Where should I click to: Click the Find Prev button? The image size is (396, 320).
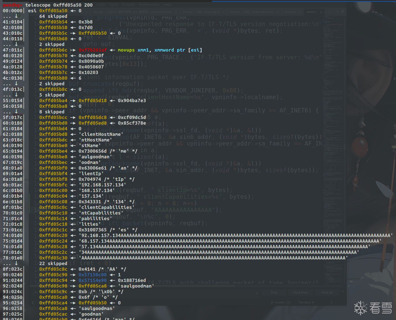[301, 292]
